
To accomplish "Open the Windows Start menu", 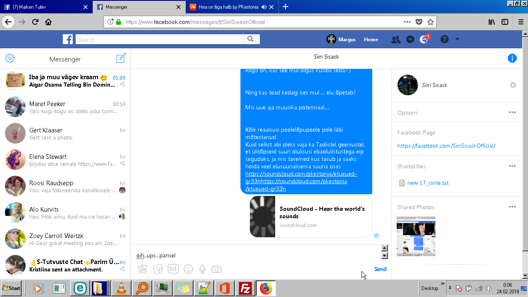I will [11, 288].
